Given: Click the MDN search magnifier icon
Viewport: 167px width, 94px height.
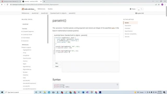Looking at the screenshot, I should [141, 9].
